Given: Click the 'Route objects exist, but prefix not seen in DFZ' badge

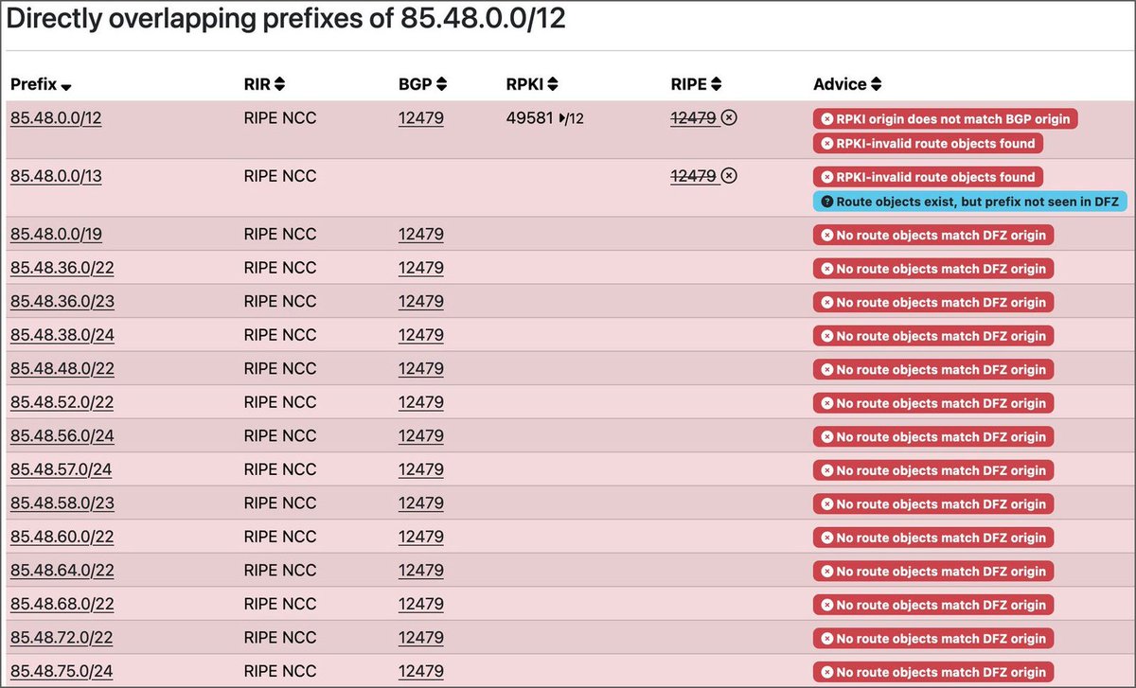Looking at the screenshot, I should 972,201.
